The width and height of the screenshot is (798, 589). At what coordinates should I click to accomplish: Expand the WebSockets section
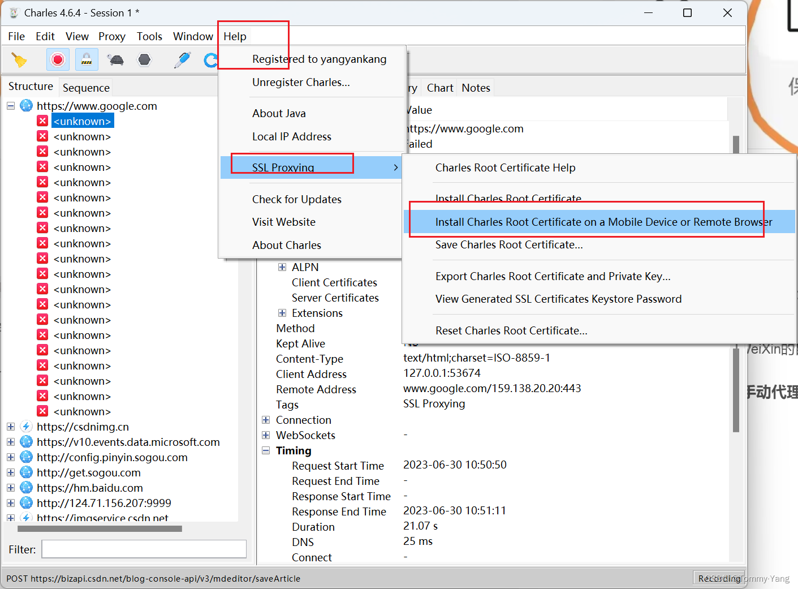point(266,435)
